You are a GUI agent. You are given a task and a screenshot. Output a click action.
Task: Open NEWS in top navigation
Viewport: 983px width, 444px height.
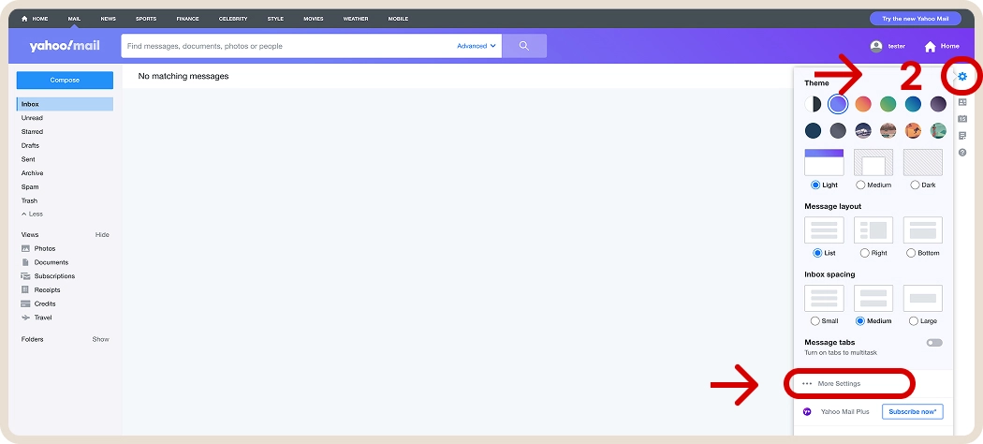pos(109,19)
